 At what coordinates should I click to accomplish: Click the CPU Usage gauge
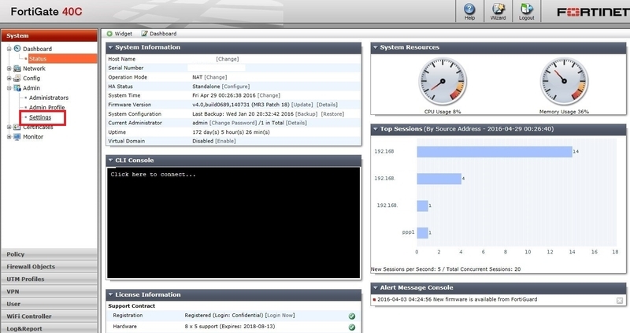point(443,82)
